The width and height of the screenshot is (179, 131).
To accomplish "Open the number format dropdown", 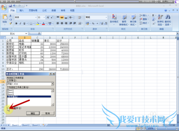I will tap(106, 18).
